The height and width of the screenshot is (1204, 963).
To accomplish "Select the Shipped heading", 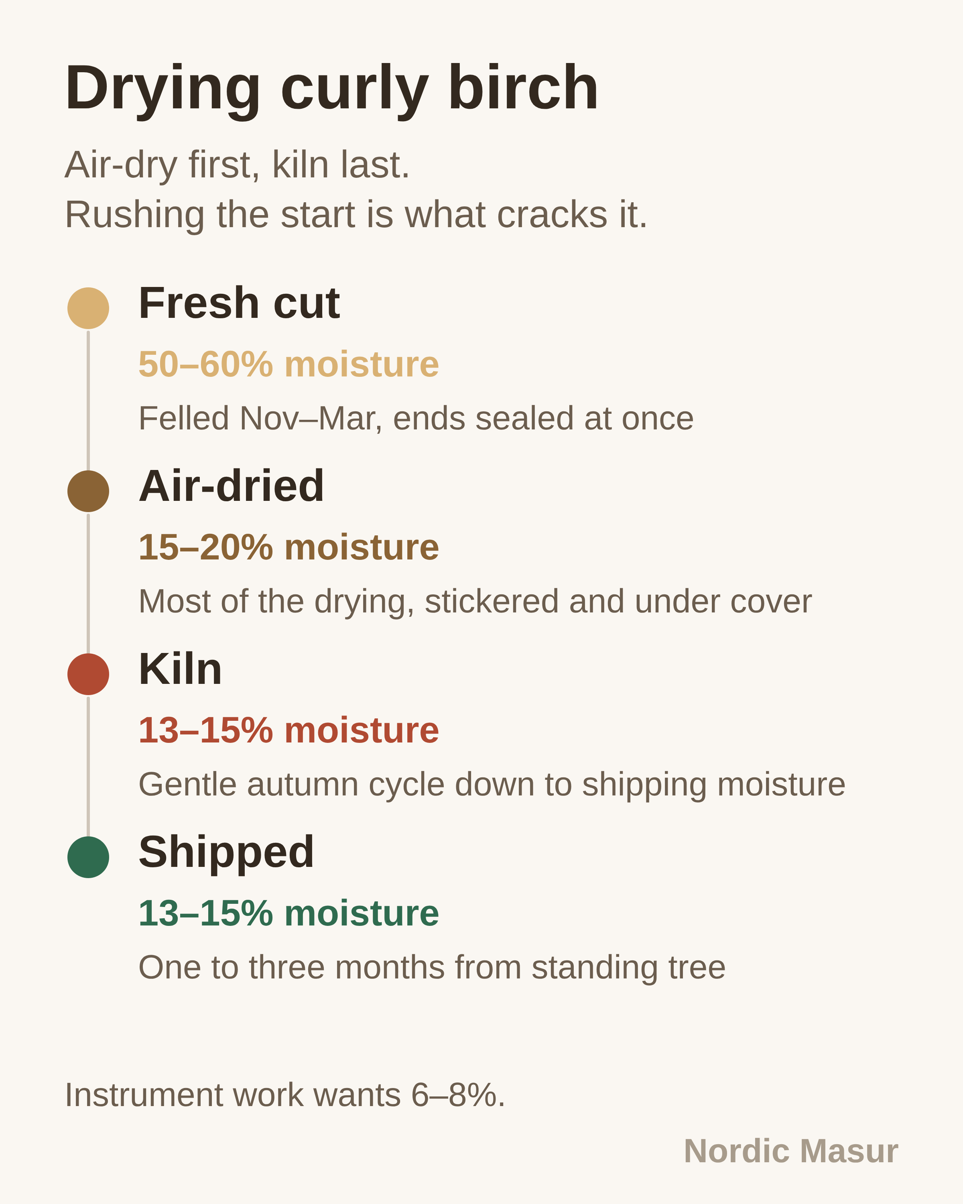I will click(226, 852).
